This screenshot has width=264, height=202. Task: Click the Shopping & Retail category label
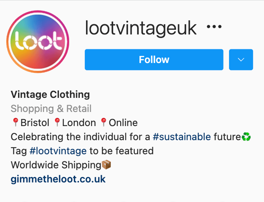[51, 109]
